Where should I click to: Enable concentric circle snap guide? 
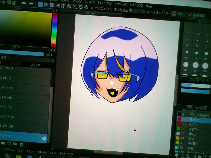pyautogui.click(x=69, y=6)
